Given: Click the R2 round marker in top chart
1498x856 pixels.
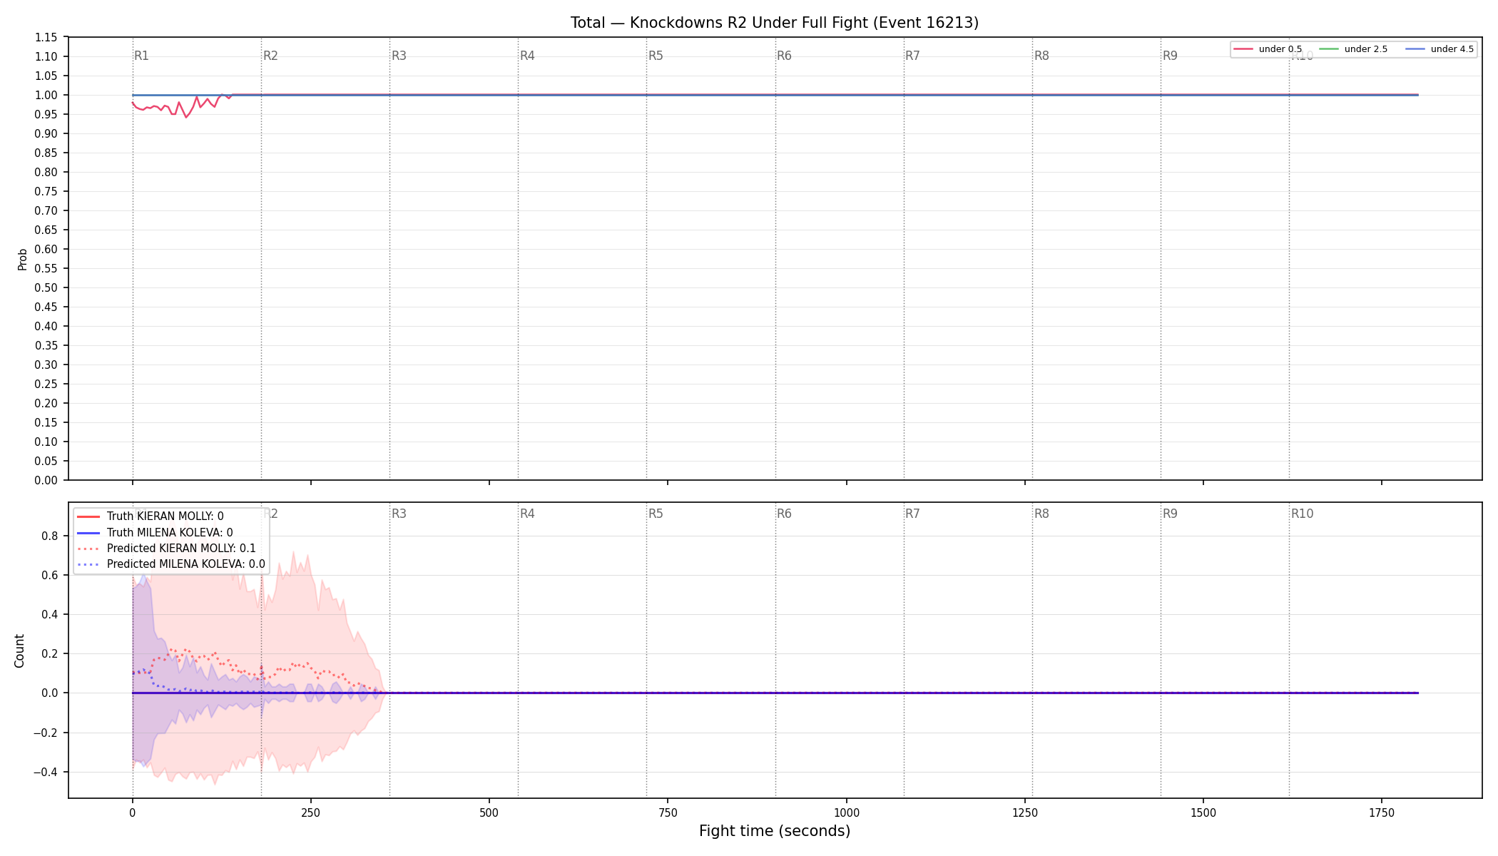Looking at the screenshot, I should 270,56.
